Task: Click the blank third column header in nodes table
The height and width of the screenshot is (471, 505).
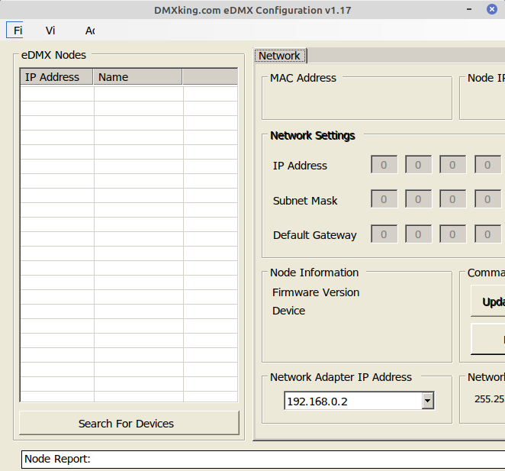Action: tap(210, 77)
